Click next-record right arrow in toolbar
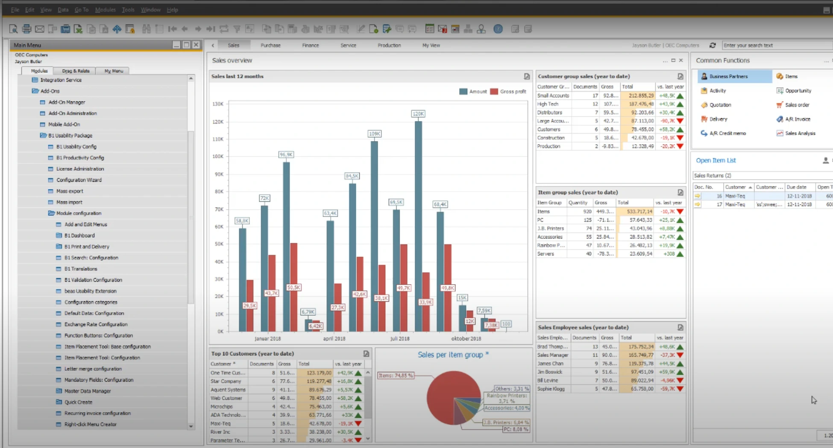Image resolution: width=833 pixels, height=448 pixels. (x=198, y=29)
